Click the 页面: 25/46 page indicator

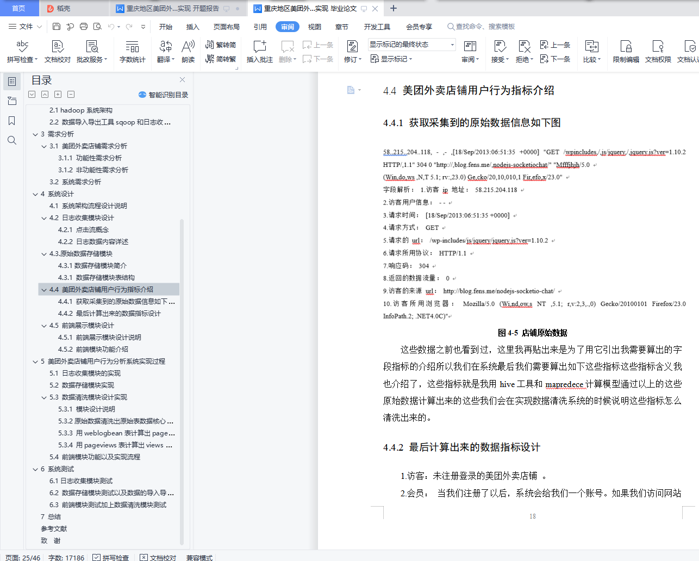click(x=23, y=557)
